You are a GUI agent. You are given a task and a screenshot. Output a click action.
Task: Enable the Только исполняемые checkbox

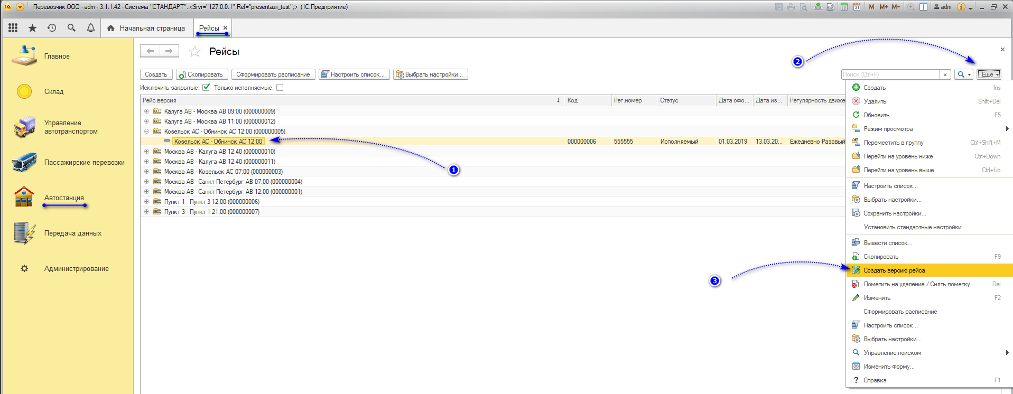point(280,88)
